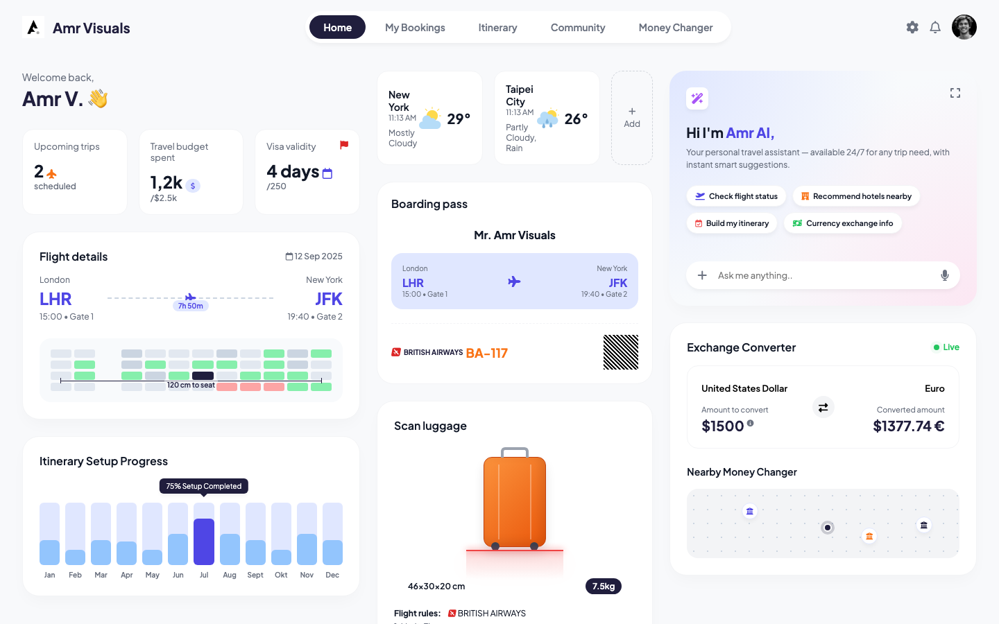Click the 7.5kg luggage weight badge
The image size is (999, 624).
click(604, 587)
